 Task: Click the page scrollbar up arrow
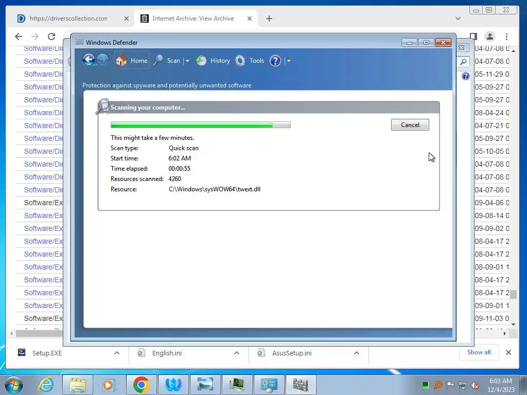513,51
